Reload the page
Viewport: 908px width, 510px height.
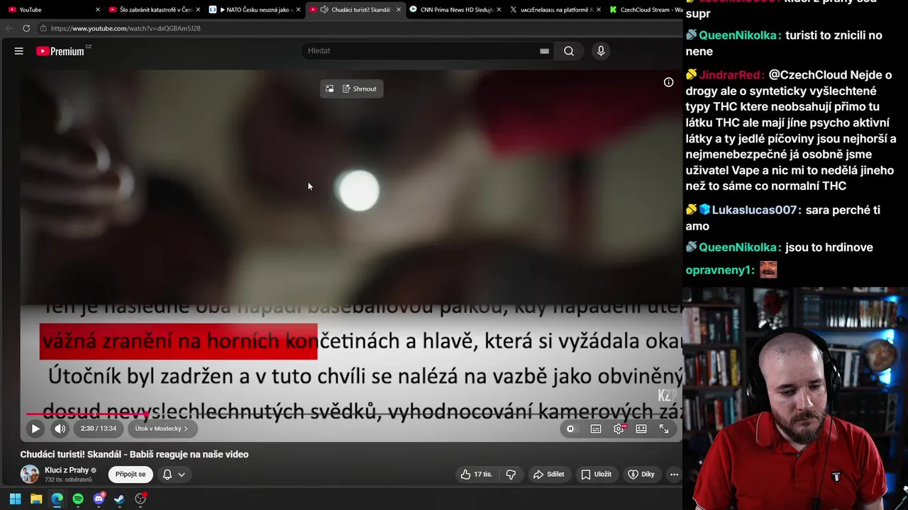point(26,28)
